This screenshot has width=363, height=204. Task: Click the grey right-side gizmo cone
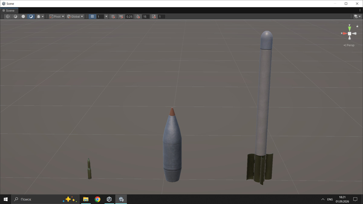tap(354, 34)
